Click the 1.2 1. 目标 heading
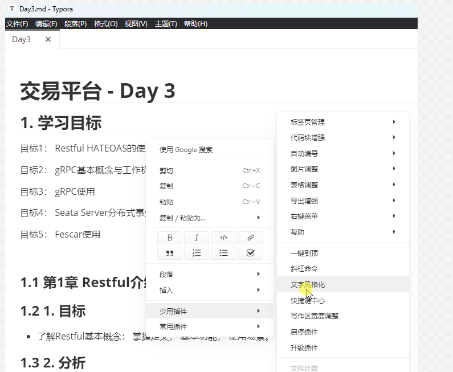 [53, 312]
